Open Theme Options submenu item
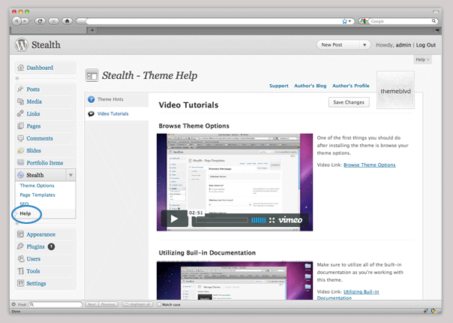 pyautogui.click(x=37, y=186)
